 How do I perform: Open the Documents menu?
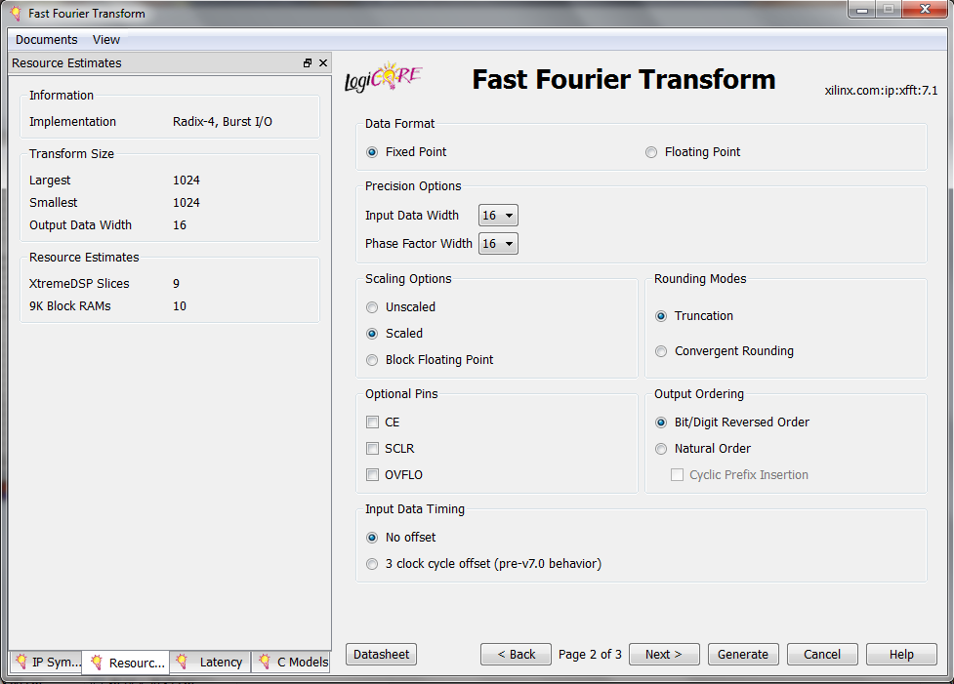pyautogui.click(x=46, y=40)
